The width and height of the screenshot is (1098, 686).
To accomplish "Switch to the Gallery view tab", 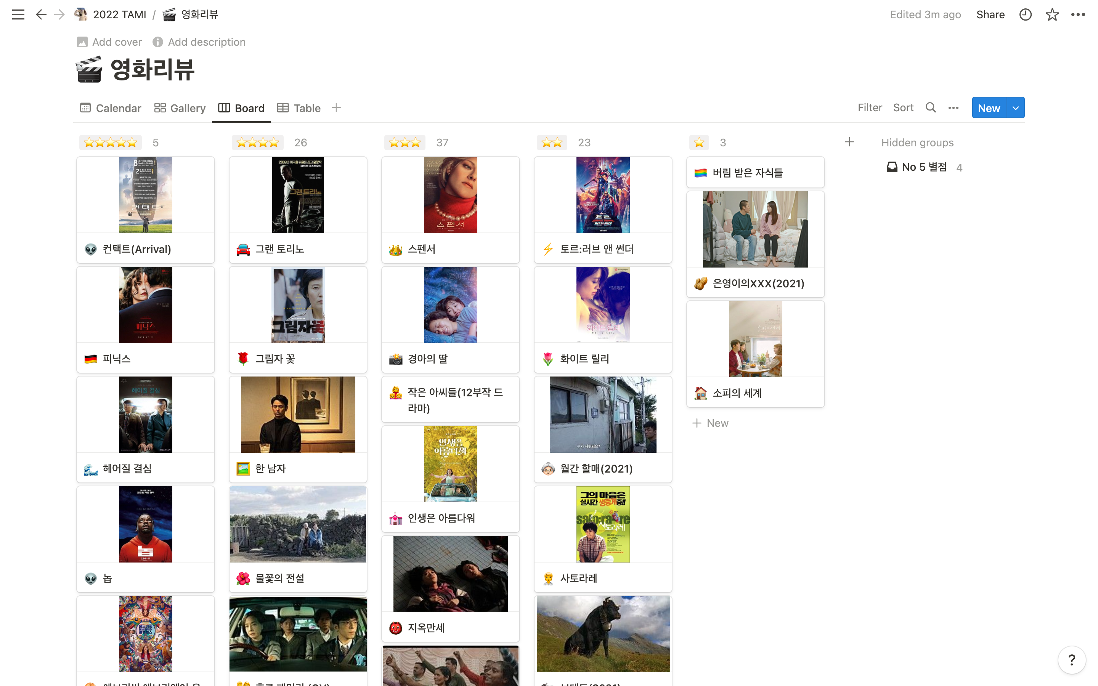I will (180, 108).
